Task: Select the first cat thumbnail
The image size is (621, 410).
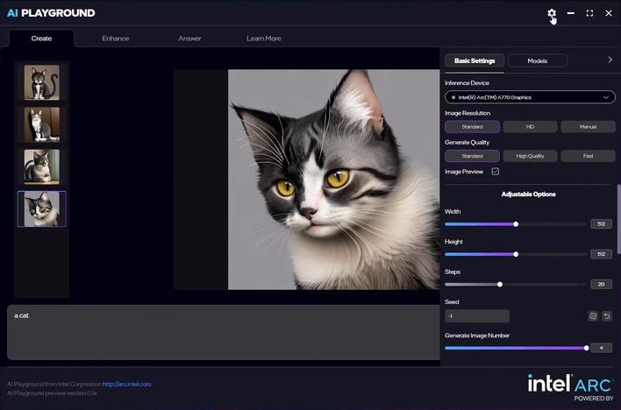Action: 41,82
